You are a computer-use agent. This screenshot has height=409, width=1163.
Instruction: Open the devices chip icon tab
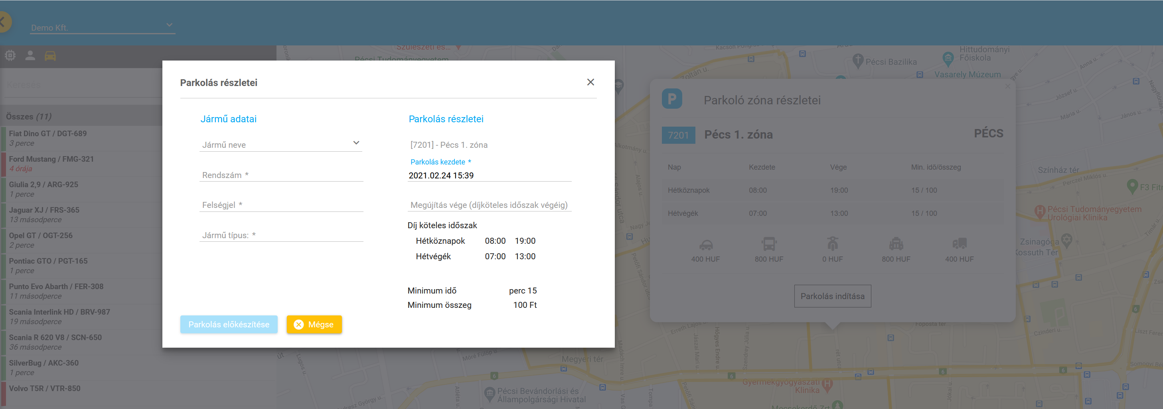10,55
